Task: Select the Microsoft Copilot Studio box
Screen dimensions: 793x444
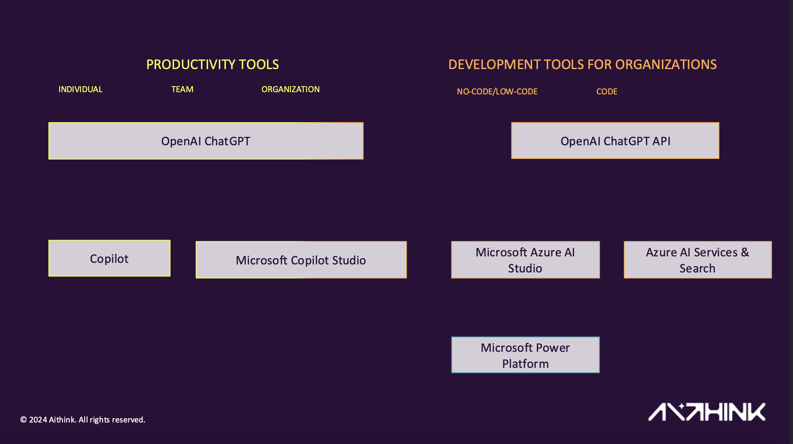Action: click(301, 260)
